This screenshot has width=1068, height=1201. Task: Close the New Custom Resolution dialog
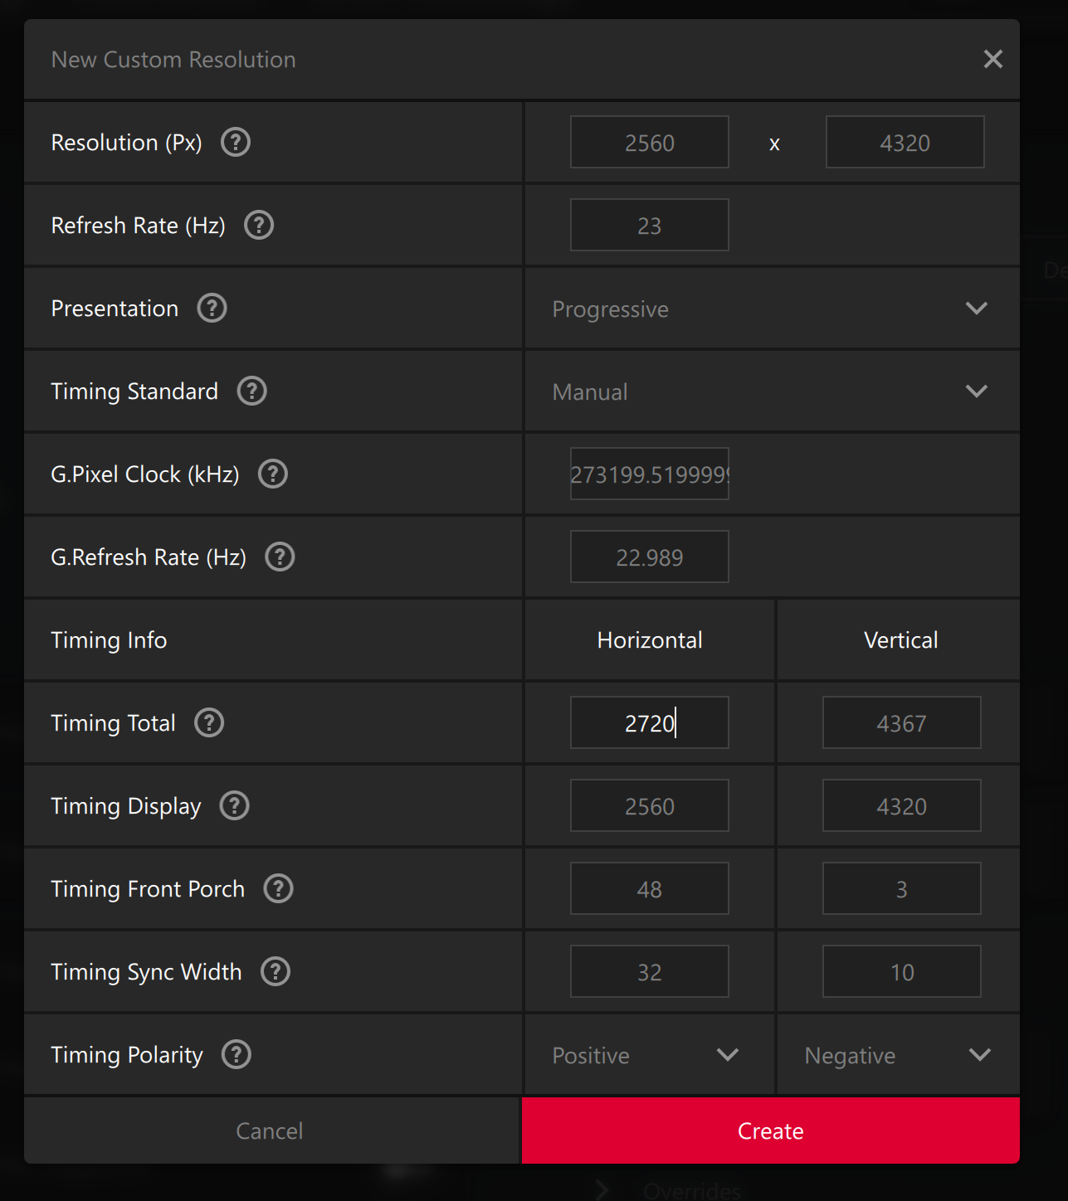coord(992,60)
